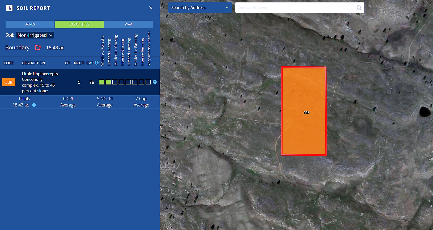Click the NCCPI column header
433x230 pixels.
pos(79,63)
